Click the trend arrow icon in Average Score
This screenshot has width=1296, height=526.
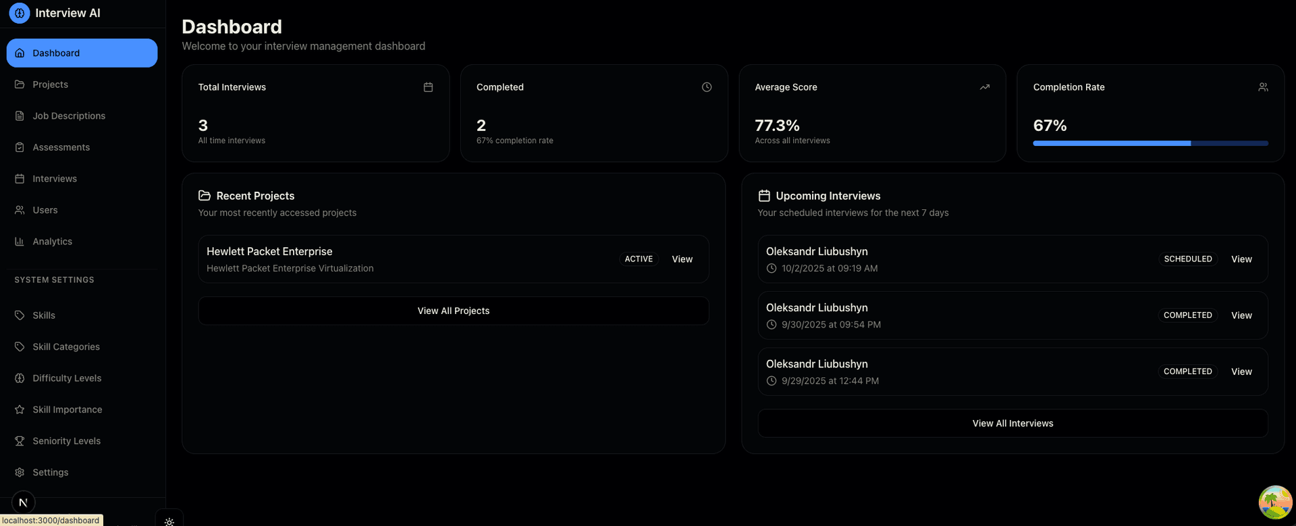tap(985, 87)
